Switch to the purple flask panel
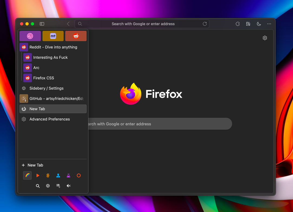293x212 pixels. pos(68,175)
